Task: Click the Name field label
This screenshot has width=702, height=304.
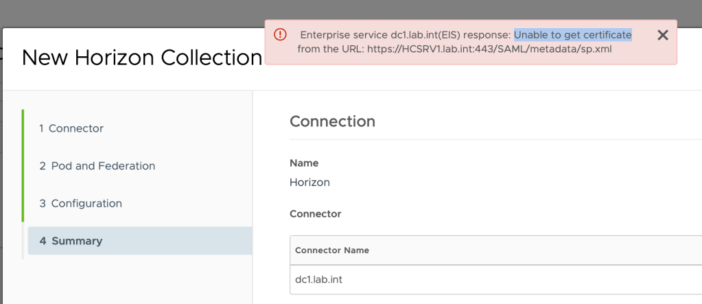Action: [x=304, y=163]
